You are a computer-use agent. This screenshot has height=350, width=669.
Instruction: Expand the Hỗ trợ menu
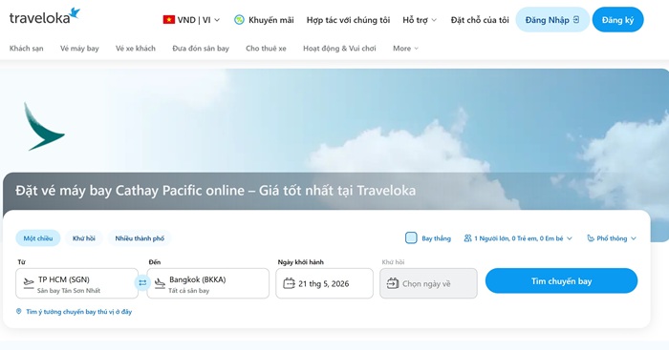[x=420, y=20]
